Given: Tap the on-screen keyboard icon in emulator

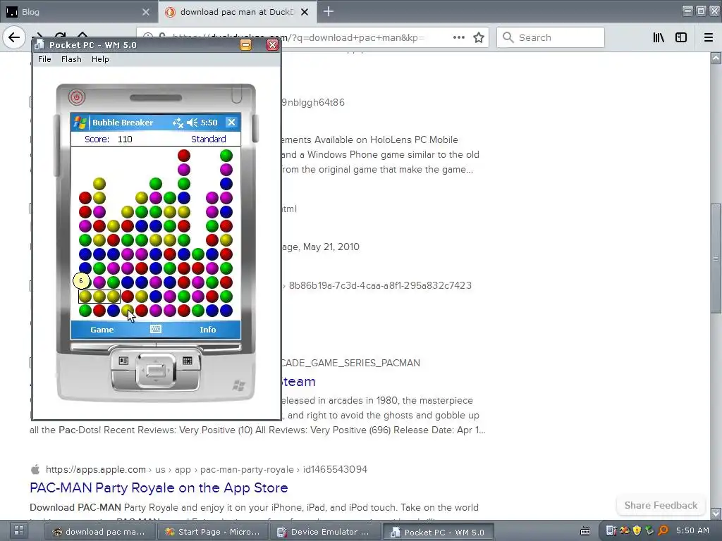Looking at the screenshot, I should [156, 329].
